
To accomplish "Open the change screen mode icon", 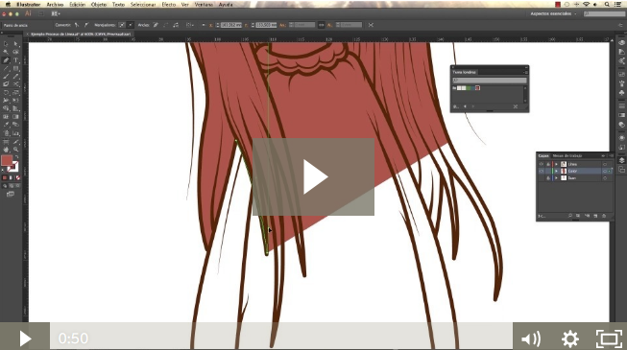I will click(11, 194).
